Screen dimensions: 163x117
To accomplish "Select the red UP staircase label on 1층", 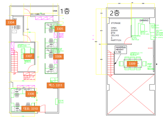I will coord(14,74).
